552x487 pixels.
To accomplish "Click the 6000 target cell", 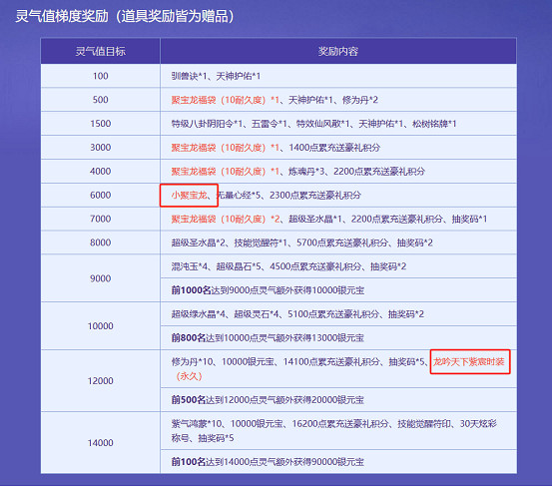I will tap(101, 195).
